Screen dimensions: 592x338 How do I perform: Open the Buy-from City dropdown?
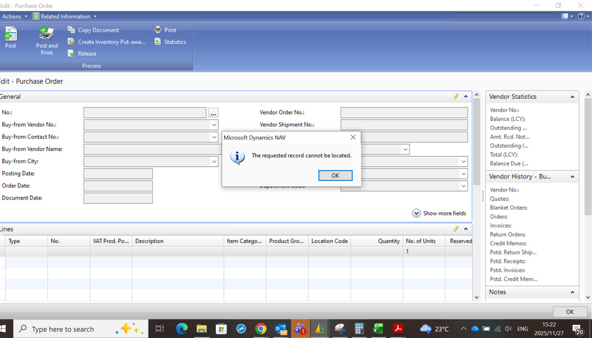pos(214,161)
